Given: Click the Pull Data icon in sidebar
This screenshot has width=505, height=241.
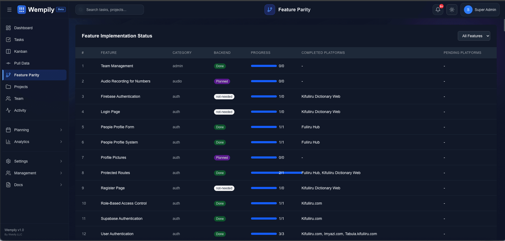Looking at the screenshot, I should pyautogui.click(x=8, y=63).
